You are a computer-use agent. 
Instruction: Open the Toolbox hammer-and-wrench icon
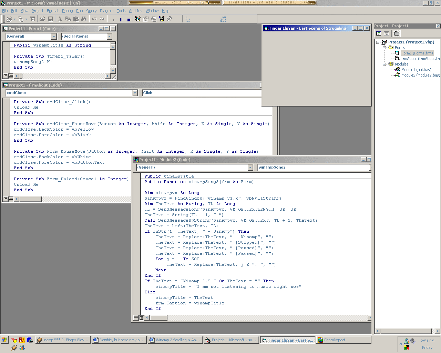click(170, 19)
